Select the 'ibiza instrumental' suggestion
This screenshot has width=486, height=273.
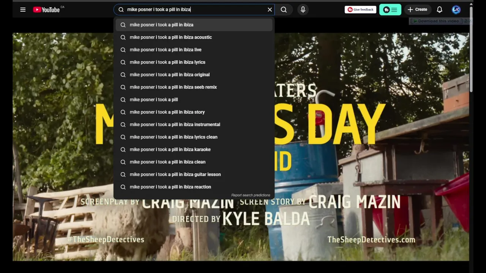pos(194,124)
